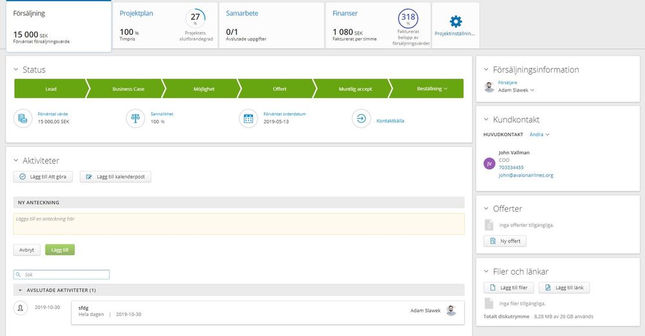Select the Offert status stage

280,89
